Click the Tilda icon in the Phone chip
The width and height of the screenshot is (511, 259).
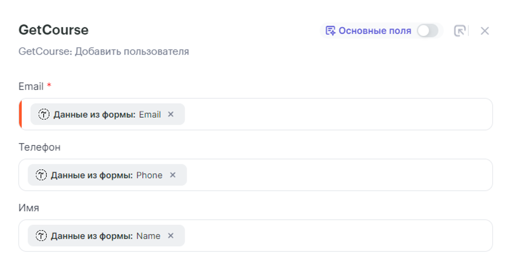click(x=41, y=175)
